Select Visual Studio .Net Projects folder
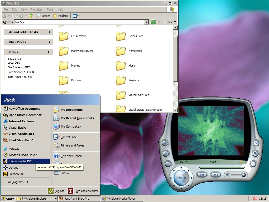 coord(139,109)
